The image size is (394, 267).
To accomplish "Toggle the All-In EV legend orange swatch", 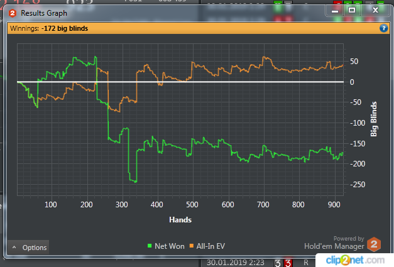I will (192, 246).
